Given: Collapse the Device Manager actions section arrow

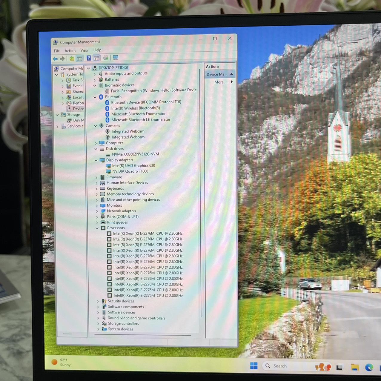Looking at the screenshot, I should point(232,74).
